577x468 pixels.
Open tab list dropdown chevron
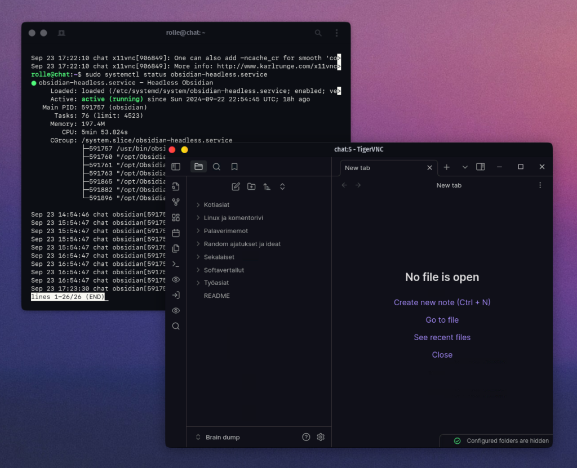465,167
